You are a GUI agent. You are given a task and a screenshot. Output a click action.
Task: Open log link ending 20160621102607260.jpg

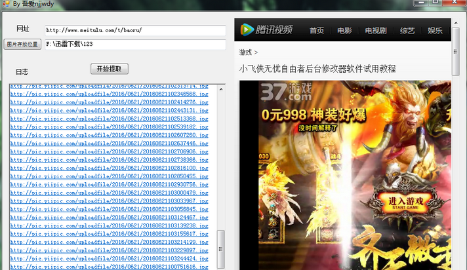(x=110, y=135)
